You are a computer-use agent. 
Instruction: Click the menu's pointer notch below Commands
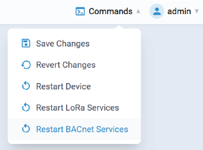119,27
